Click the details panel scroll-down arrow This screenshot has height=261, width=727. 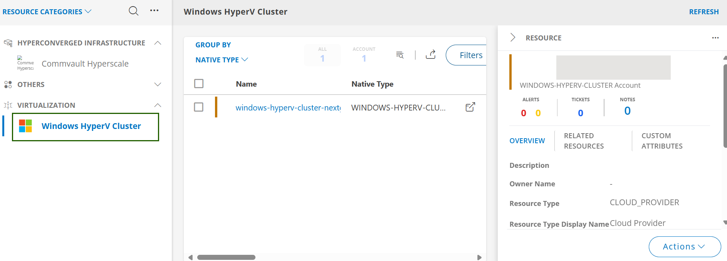[x=725, y=222]
